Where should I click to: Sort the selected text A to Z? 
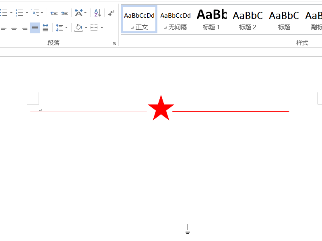(x=97, y=13)
